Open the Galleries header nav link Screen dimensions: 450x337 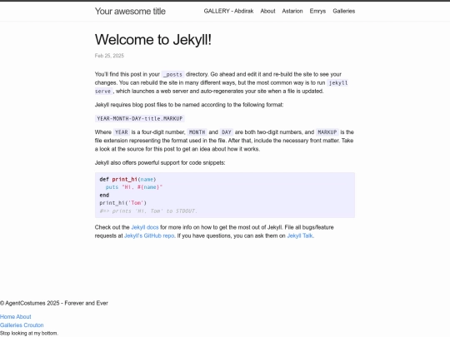click(x=344, y=11)
